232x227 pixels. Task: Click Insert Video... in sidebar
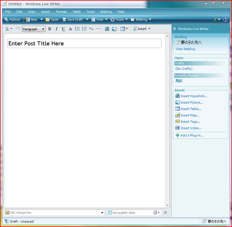[x=191, y=128]
